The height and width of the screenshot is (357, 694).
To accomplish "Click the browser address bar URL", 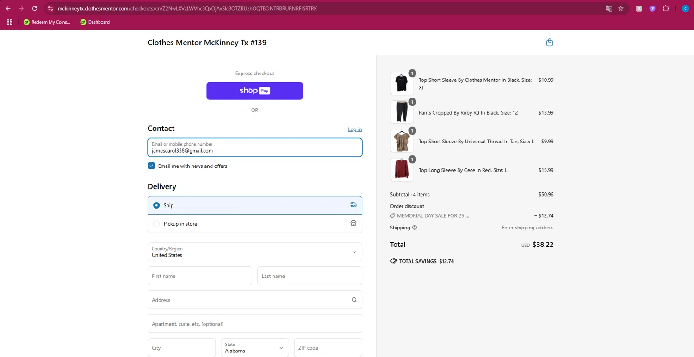I will [x=187, y=8].
